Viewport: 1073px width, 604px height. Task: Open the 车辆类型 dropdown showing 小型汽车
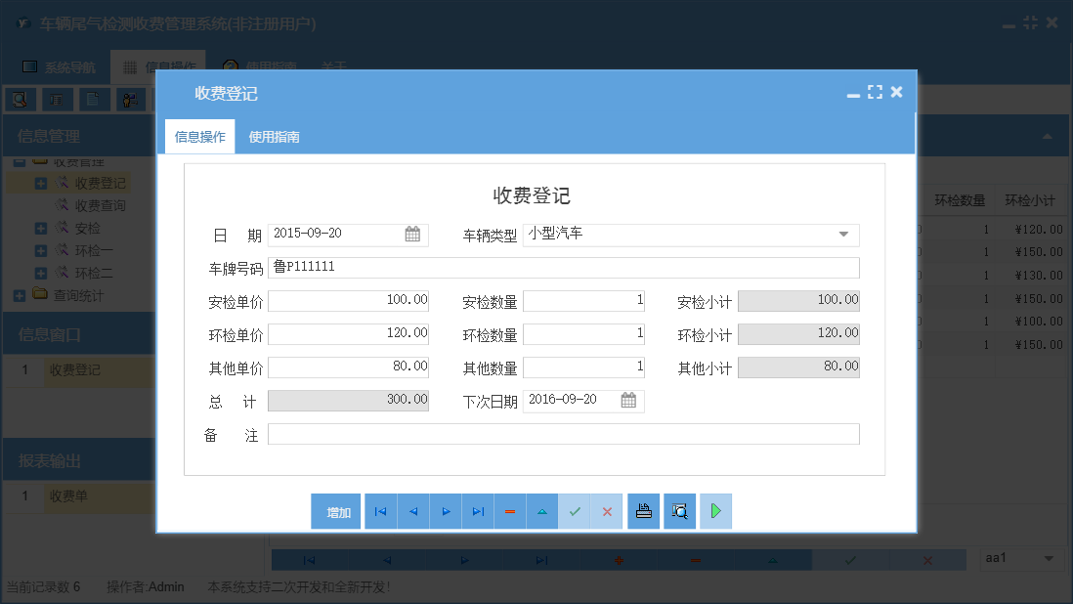tap(842, 235)
